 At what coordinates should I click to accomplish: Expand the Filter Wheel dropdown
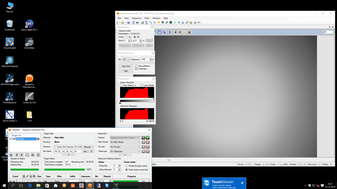(125, 142)
